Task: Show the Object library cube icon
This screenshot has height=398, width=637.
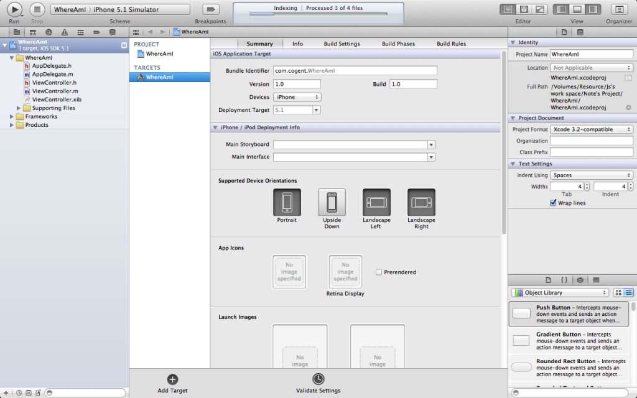Action: coord(580,280)
